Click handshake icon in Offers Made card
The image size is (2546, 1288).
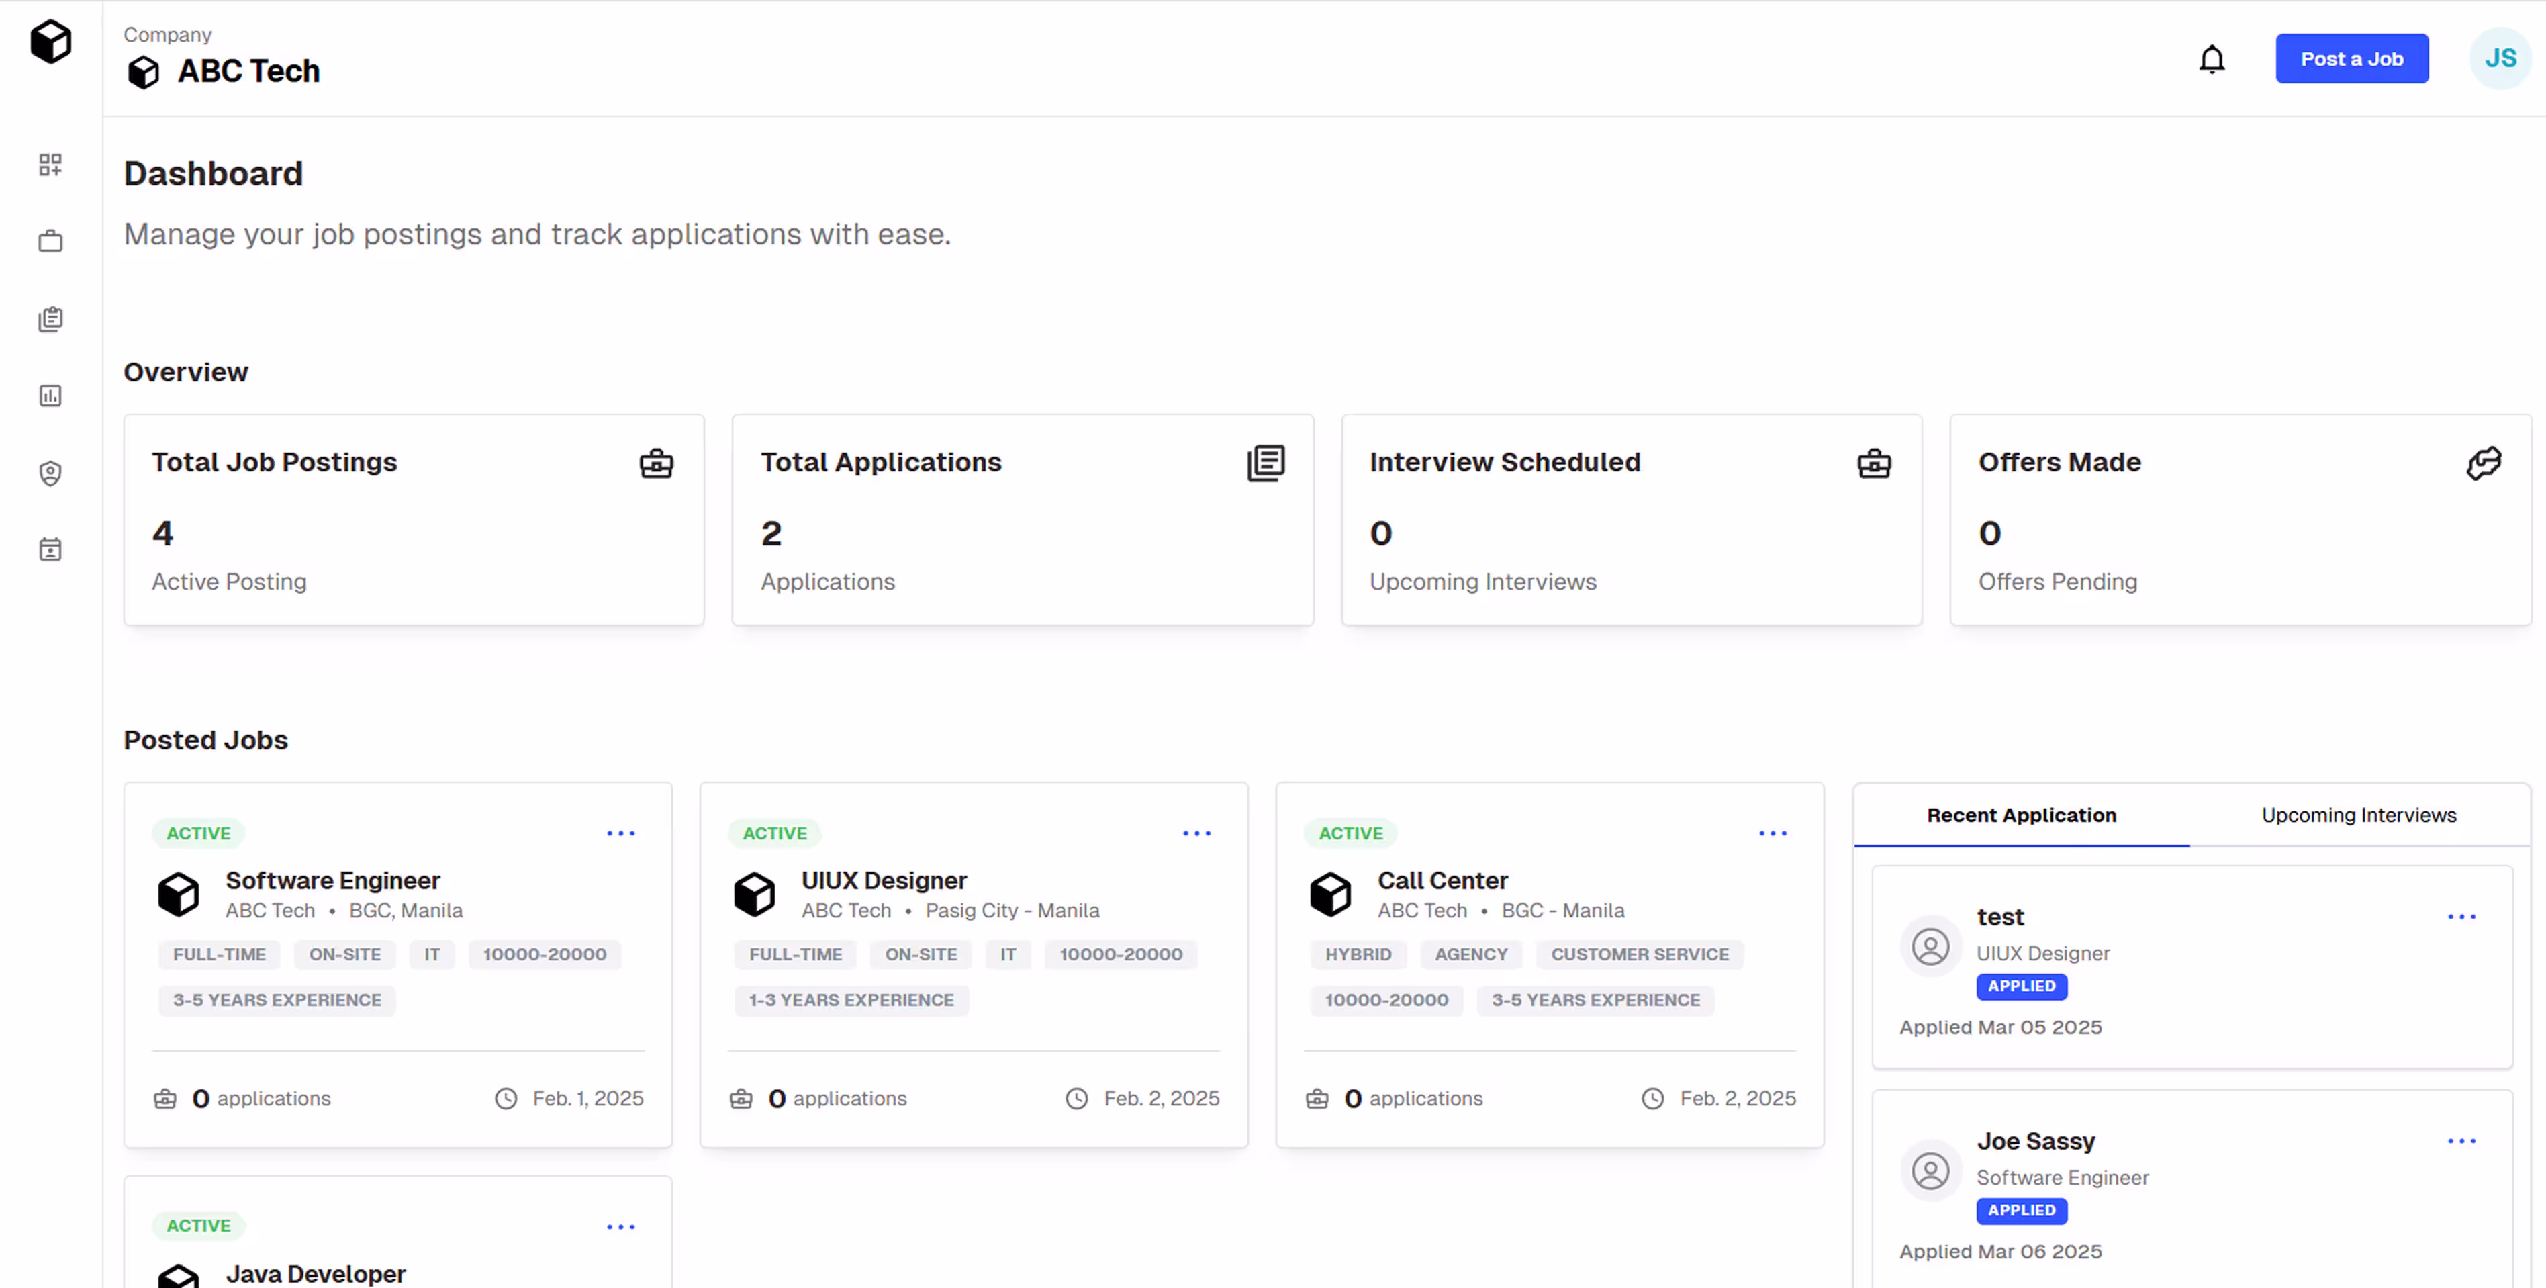pyautogui.click(x=2484, y=463)
